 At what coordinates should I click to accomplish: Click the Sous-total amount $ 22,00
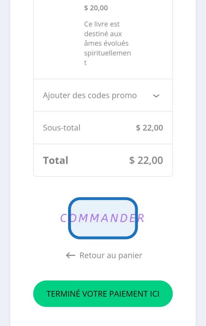149,128
